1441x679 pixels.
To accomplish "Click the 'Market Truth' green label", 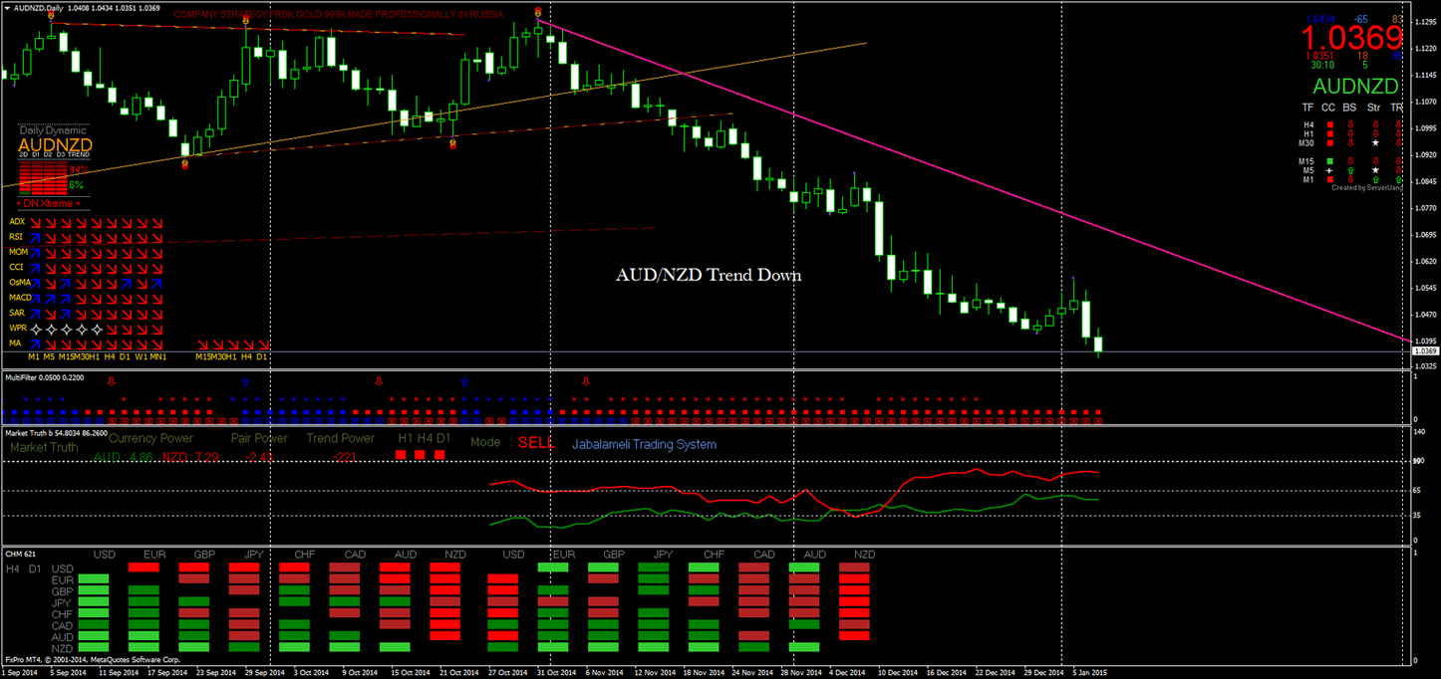I will [44, 448].
